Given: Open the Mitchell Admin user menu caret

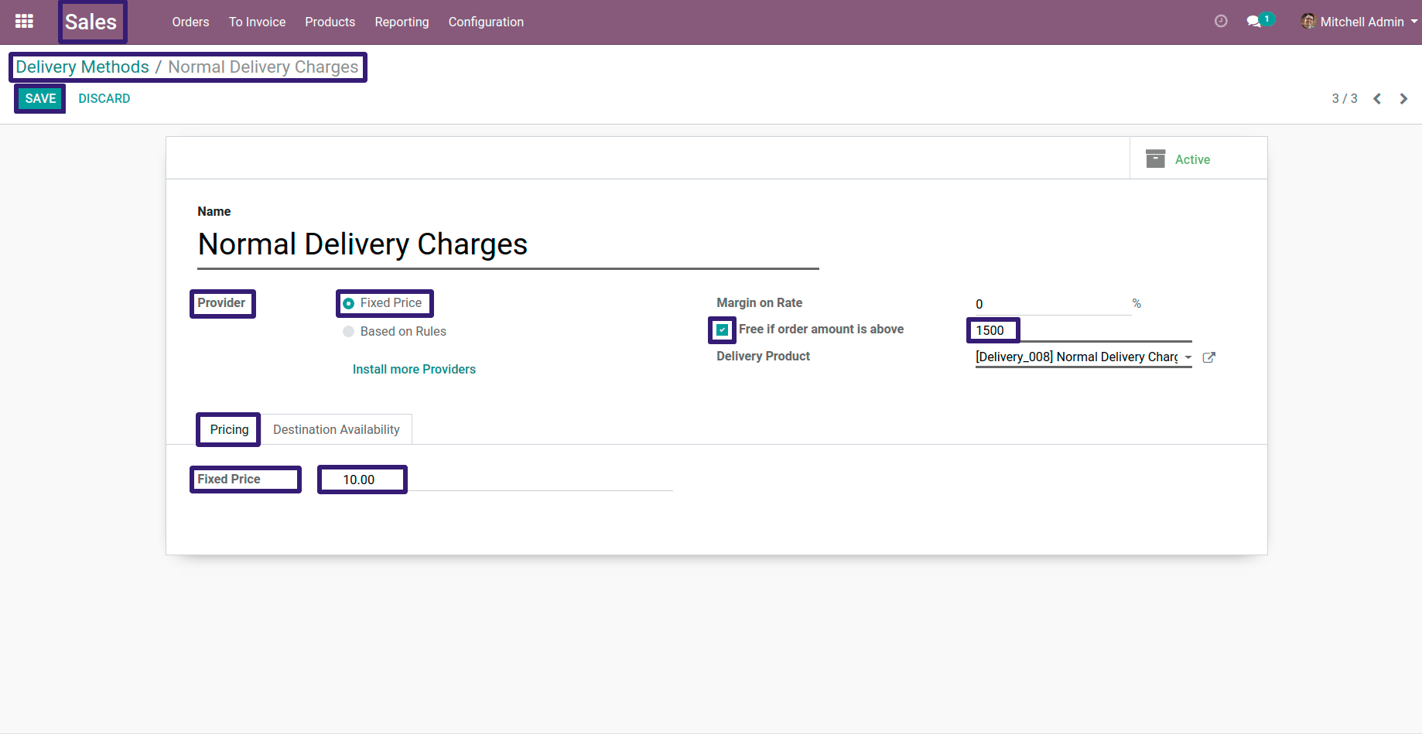Looking at the screenshot, I should [1414, 22].
